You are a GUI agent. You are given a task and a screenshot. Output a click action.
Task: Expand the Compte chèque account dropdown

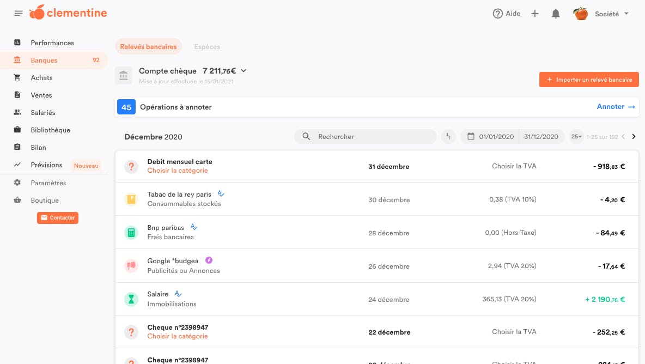[x=244, y=71]
